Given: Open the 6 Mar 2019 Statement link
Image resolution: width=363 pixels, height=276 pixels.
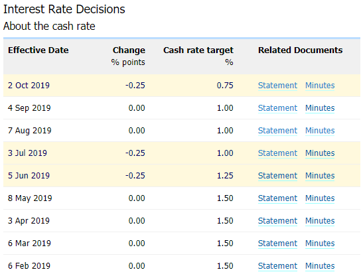Looking at the screenshot, I should (x=277, y=243).
